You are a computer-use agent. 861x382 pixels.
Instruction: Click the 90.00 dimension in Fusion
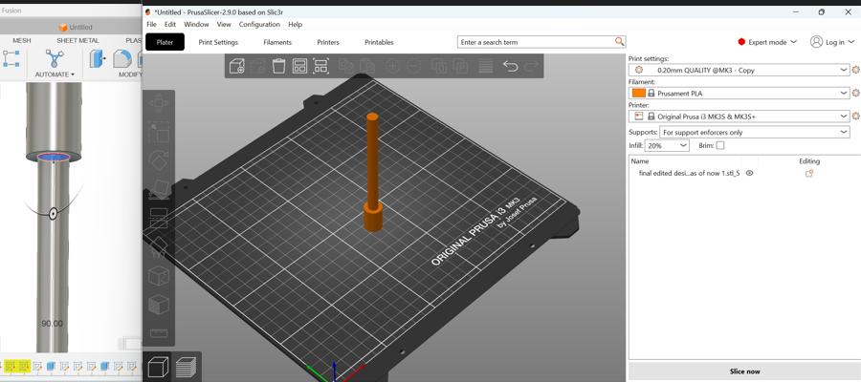click(x=53, y=324)
